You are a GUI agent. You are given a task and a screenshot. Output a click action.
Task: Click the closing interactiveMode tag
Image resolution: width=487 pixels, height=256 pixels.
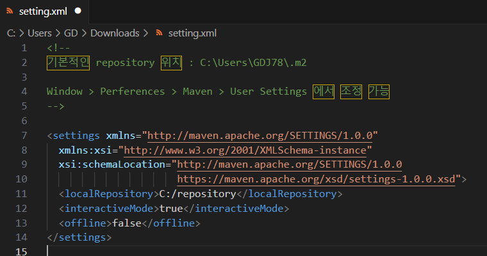tap(236, 209)
